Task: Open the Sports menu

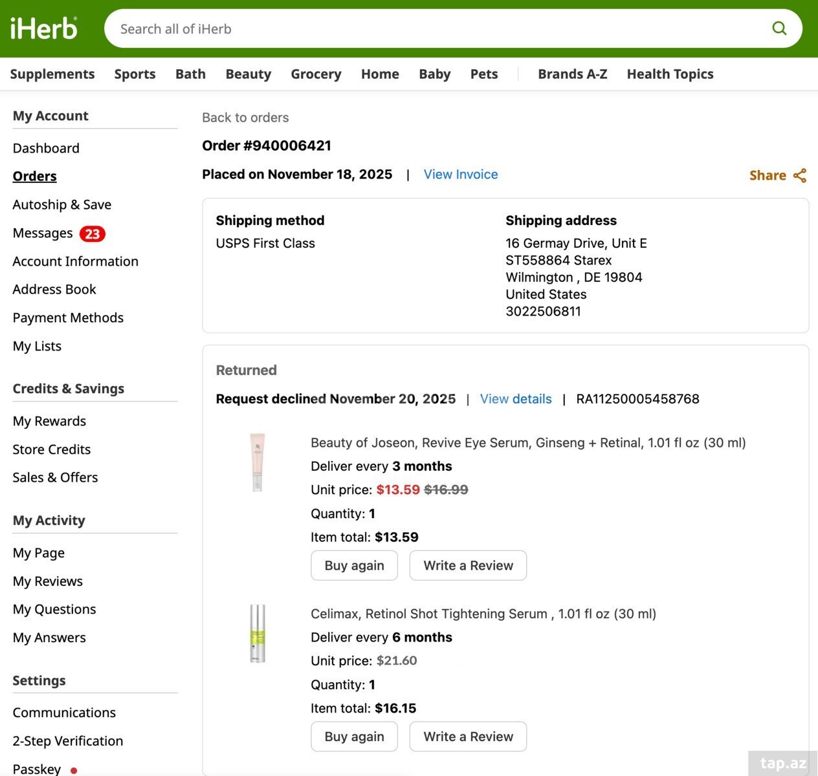Action: click(135, 74)
